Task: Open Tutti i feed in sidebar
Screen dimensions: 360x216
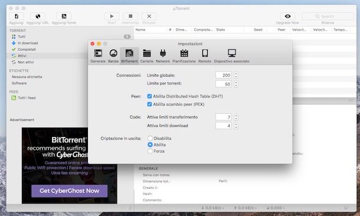Action: pos(27,98)
